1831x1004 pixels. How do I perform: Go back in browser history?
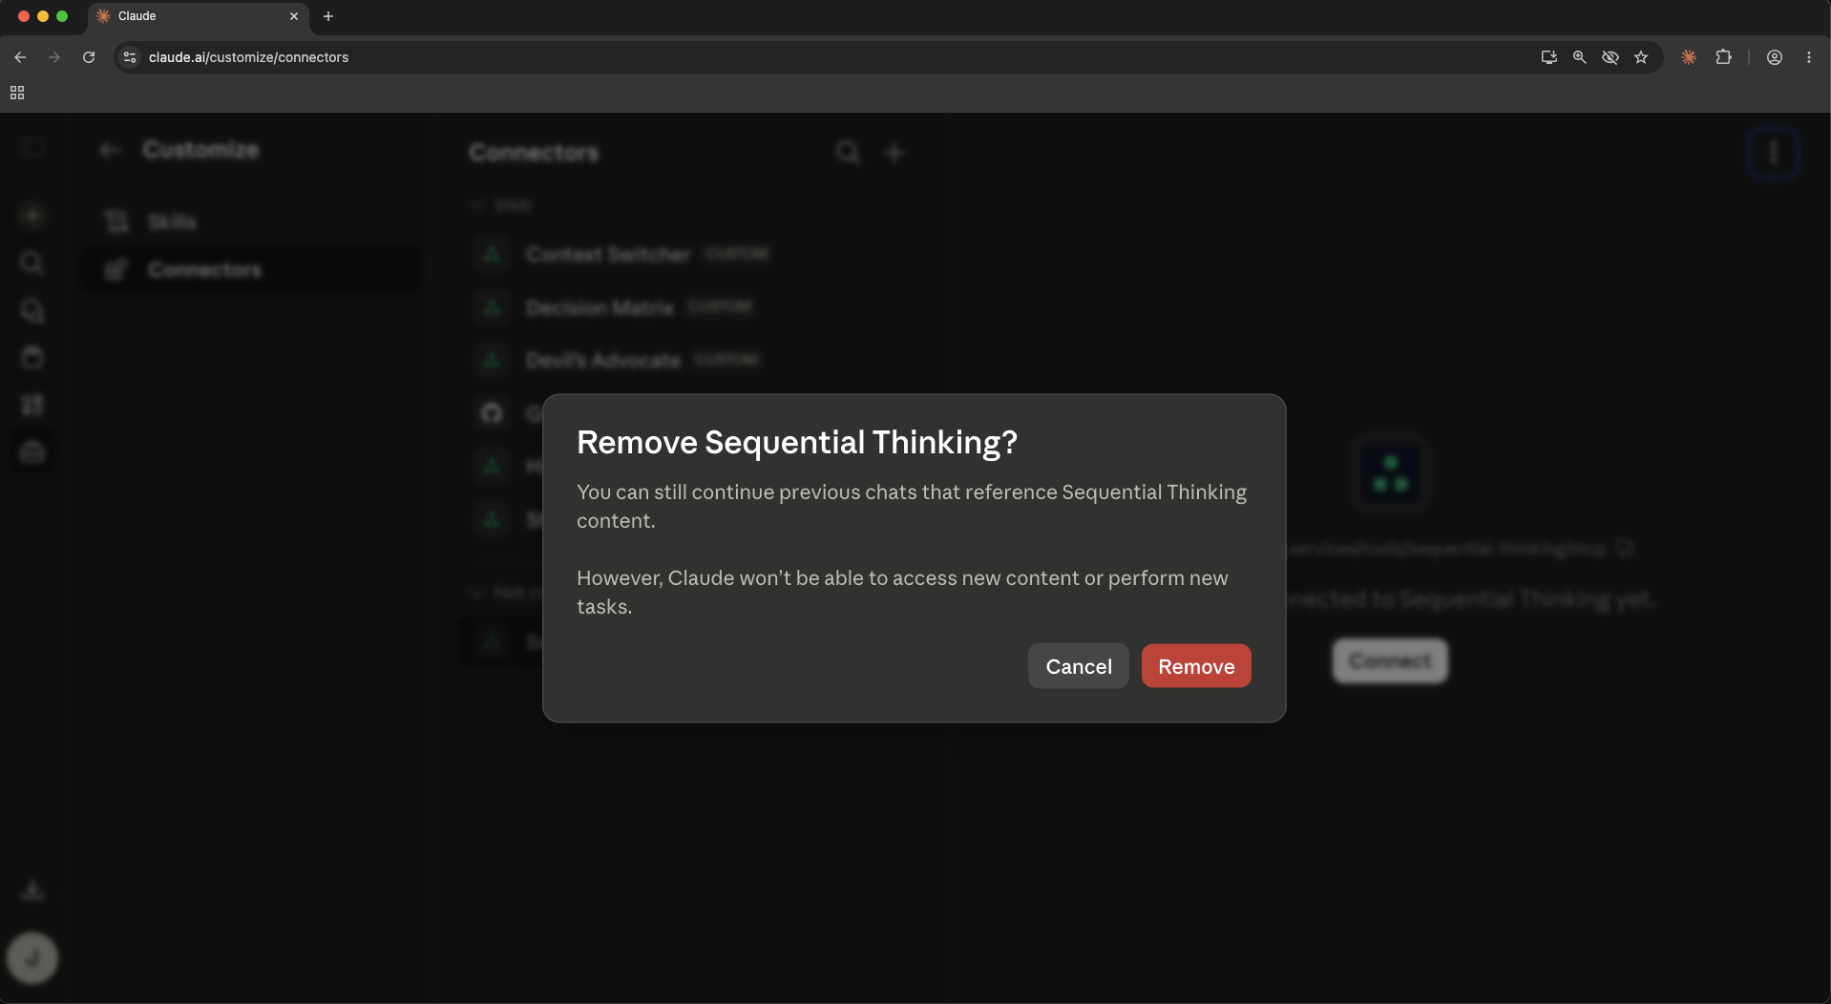tap(20, 57)
